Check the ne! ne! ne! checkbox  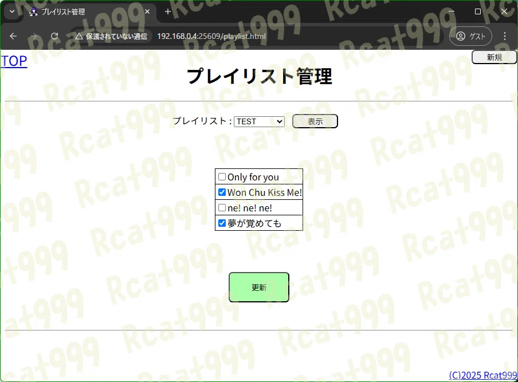point(222,208)
